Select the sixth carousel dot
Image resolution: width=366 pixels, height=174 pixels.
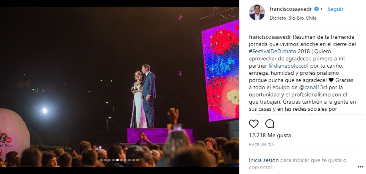(x=121, y=160)
